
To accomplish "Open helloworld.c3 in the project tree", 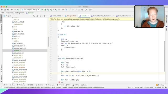I will (x=19, y=22).
